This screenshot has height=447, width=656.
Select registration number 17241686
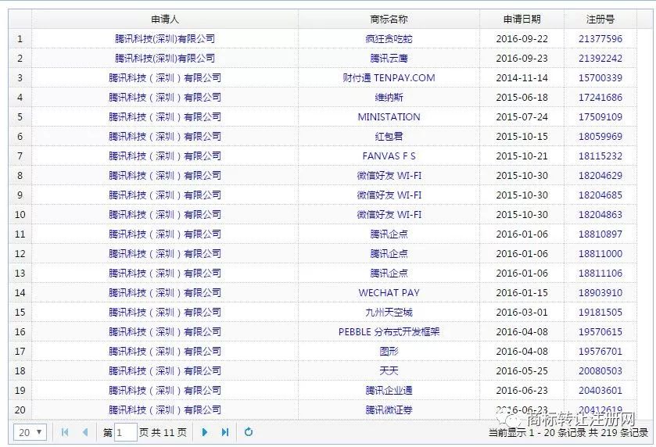(x=600, y=98)
